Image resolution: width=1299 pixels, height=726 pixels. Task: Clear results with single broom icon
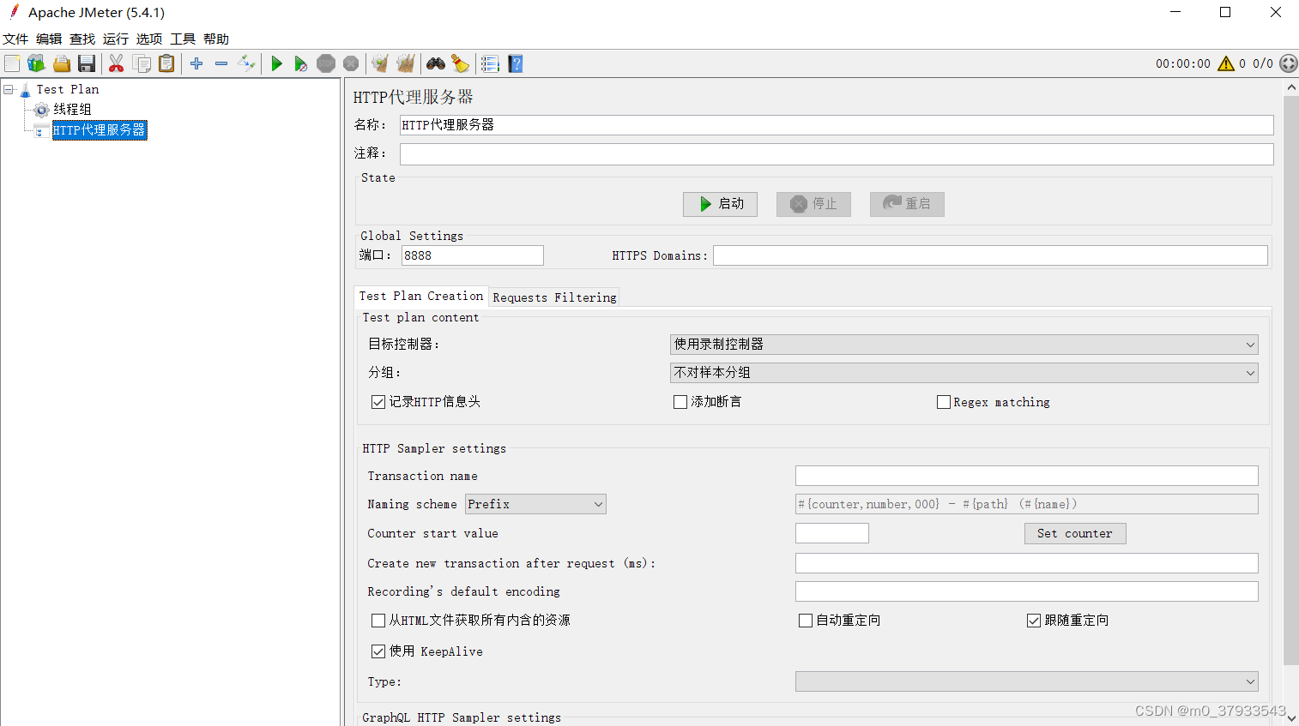pyautogui.click(x=380, y=63)
